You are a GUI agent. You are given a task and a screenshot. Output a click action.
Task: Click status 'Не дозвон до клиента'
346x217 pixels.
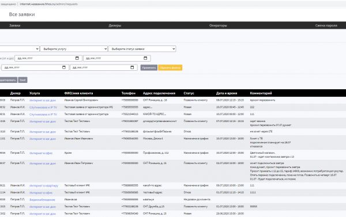tap(197, 199)
